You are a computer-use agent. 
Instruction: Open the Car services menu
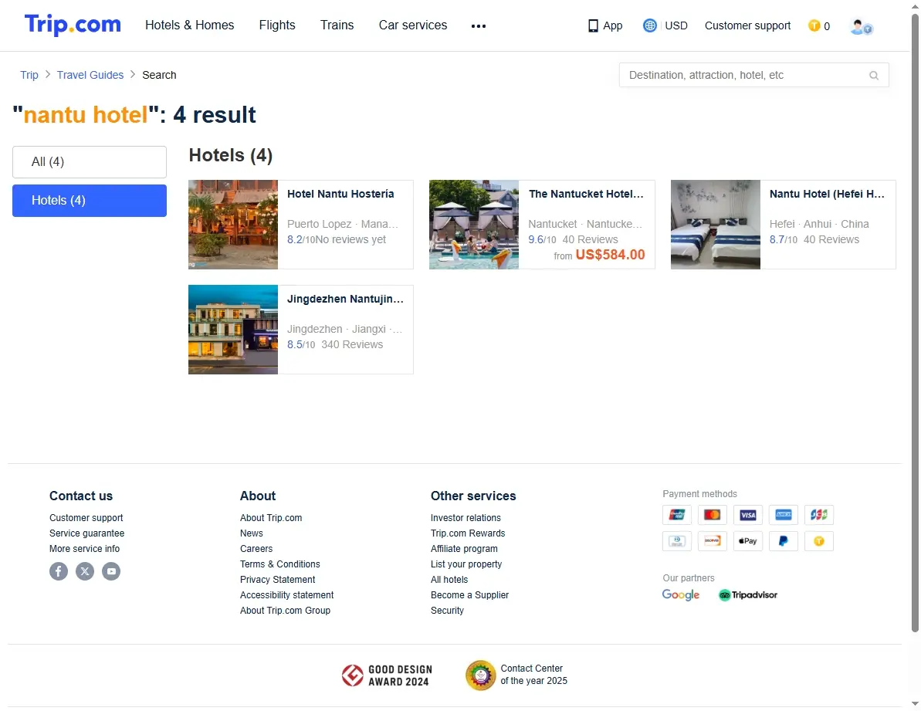coord(413,25)
